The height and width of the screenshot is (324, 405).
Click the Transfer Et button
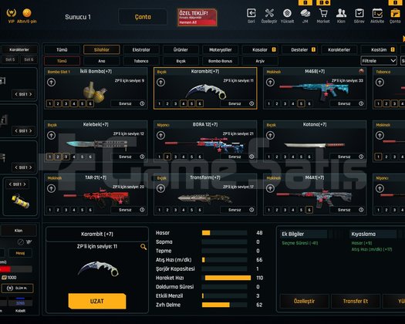point(356,301)
